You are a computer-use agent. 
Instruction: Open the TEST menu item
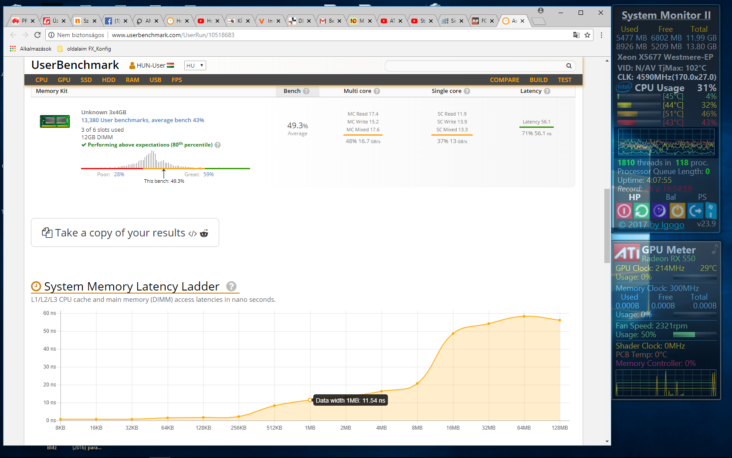click(565, 80)
